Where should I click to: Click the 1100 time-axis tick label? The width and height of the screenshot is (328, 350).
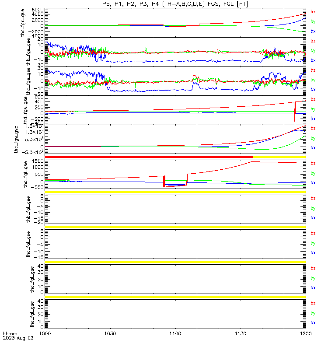click(x=175, y=334)
